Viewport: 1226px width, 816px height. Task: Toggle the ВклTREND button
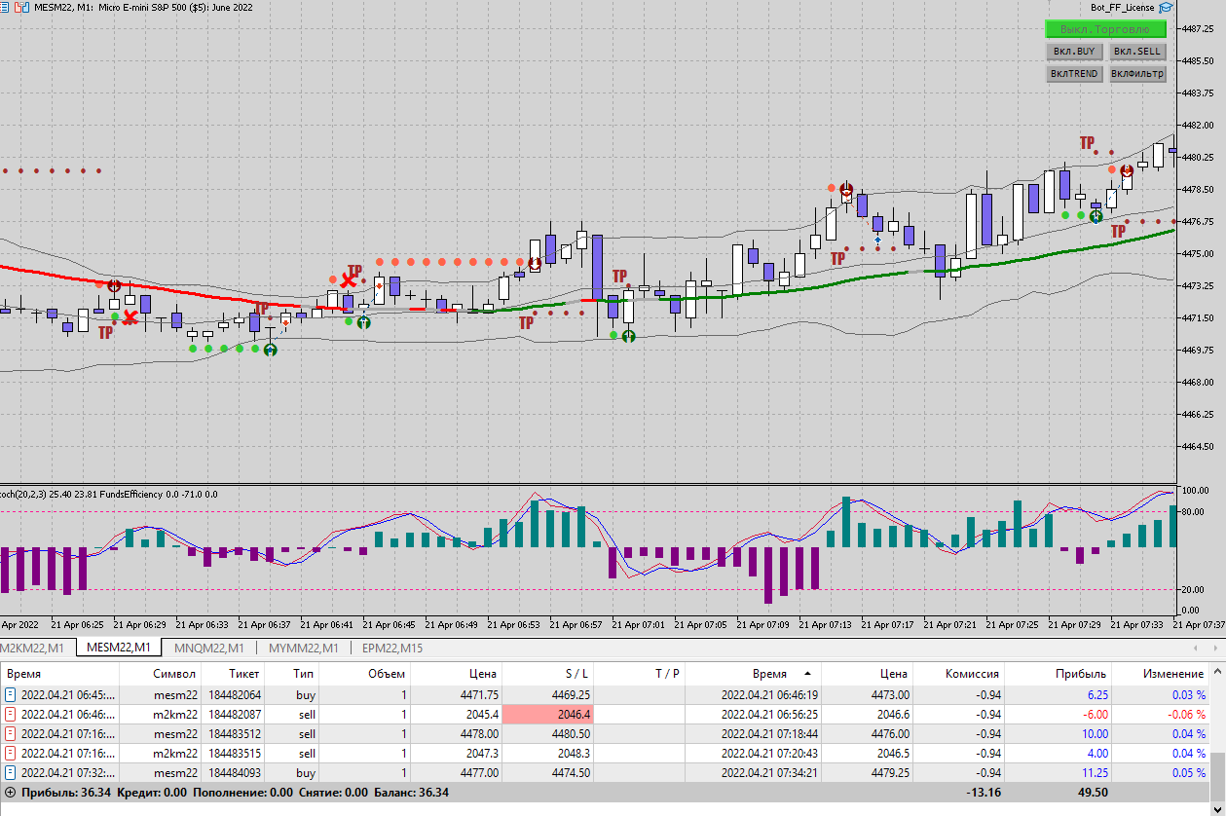pyautogui.click(x=1074, y=74)
